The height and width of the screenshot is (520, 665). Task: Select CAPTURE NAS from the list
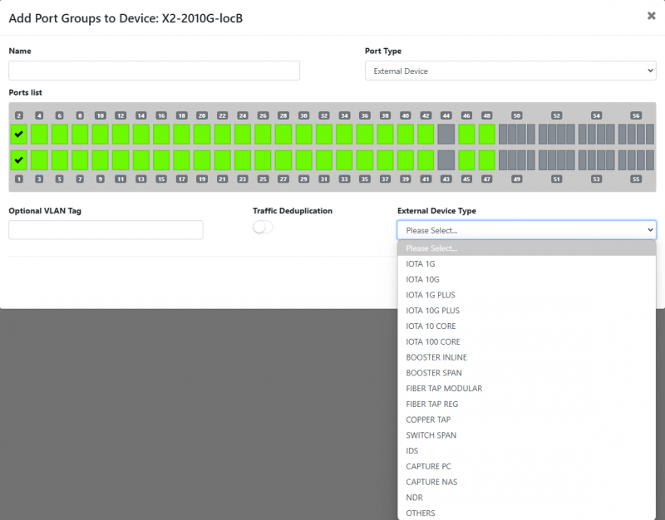click(x=431, y=482)
